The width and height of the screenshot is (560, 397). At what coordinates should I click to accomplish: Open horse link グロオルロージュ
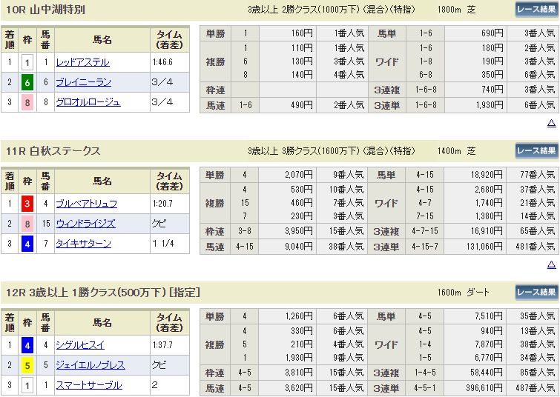coord(88,102)
